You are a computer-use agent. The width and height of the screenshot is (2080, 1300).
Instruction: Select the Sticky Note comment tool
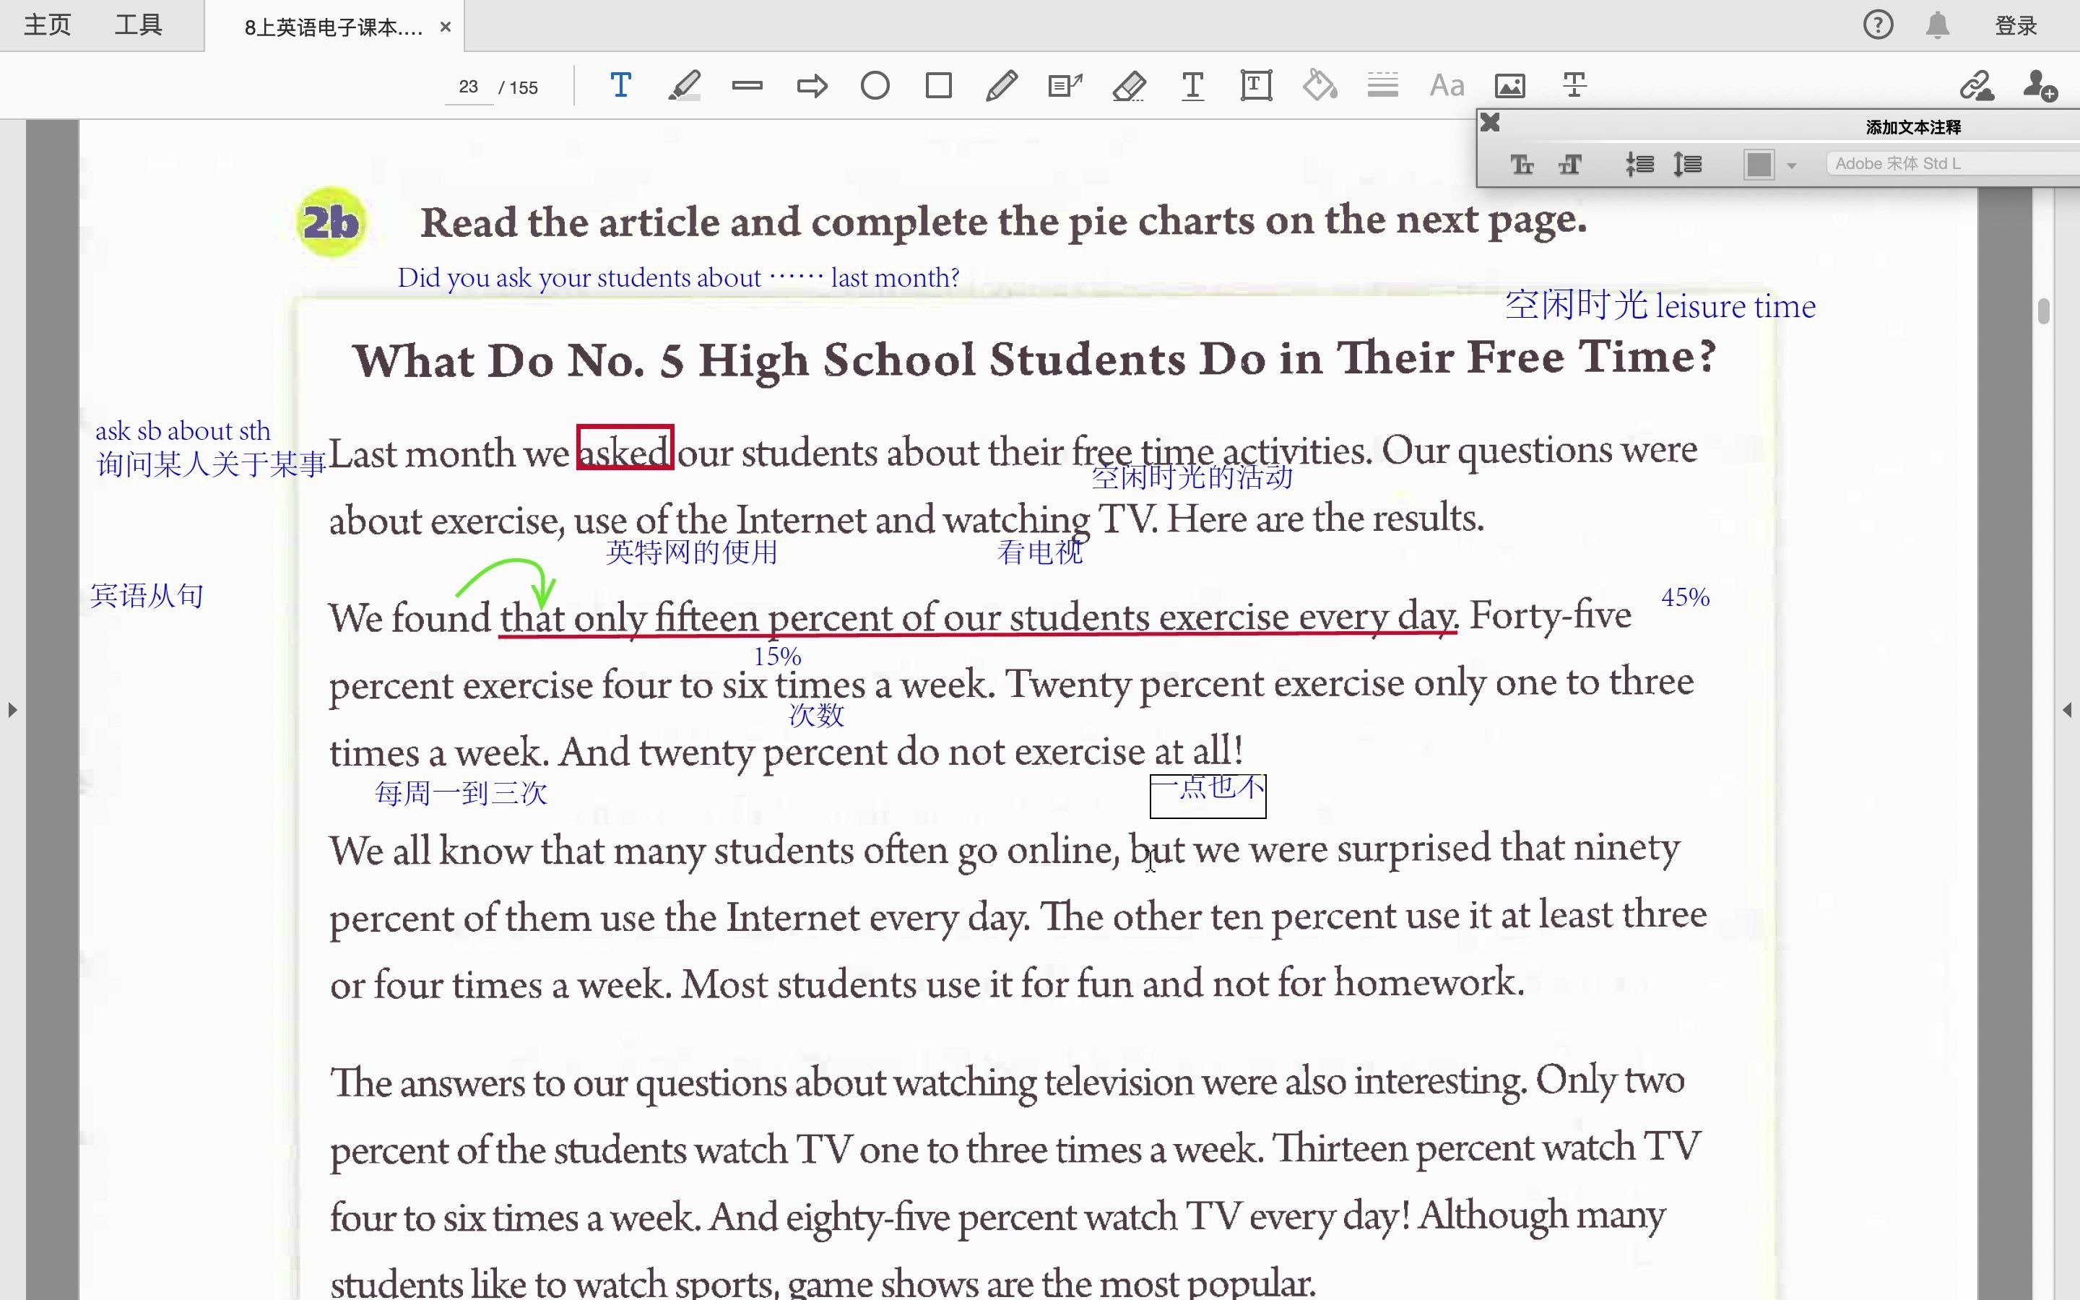coord(1066,86)
